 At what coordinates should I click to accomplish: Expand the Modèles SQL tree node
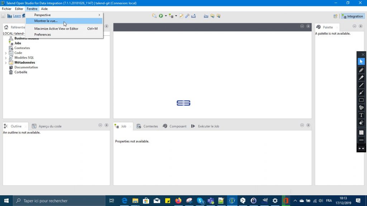6,58
